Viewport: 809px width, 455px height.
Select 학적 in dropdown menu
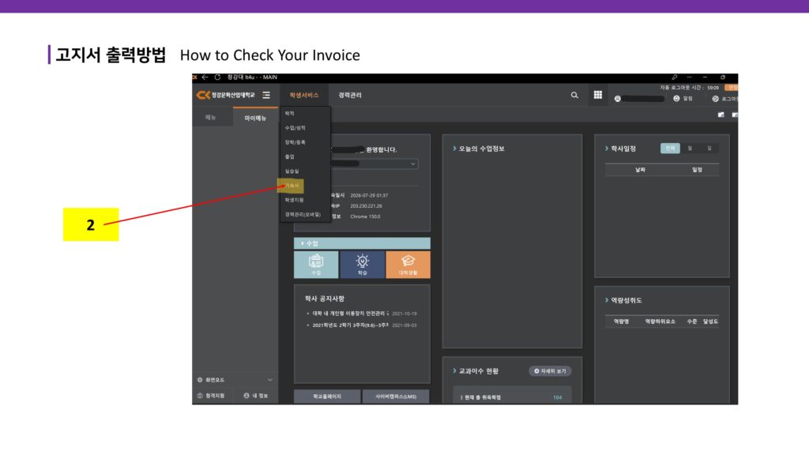tap(289, 114)
